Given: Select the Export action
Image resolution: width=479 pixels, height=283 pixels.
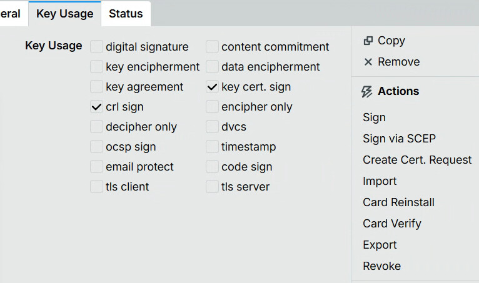Looking at the screenshot, I should (x=380, y=245).
